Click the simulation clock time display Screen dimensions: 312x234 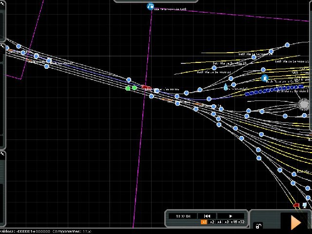click(x=183, y=215)
